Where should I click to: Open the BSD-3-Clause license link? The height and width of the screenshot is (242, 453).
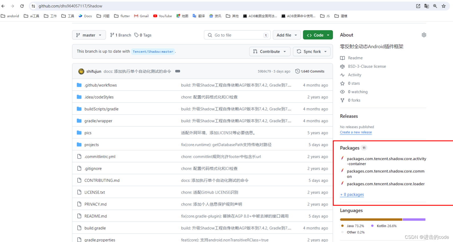pyautogui.click(x=367, y=66)
